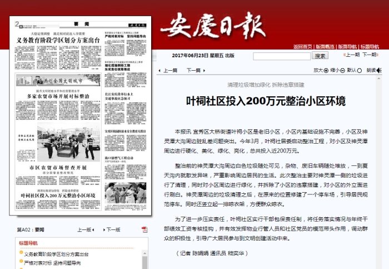This screenshot has height=269, width=389.
Task: Go to previous issue 上一期
Action: [x=352, y=55]
